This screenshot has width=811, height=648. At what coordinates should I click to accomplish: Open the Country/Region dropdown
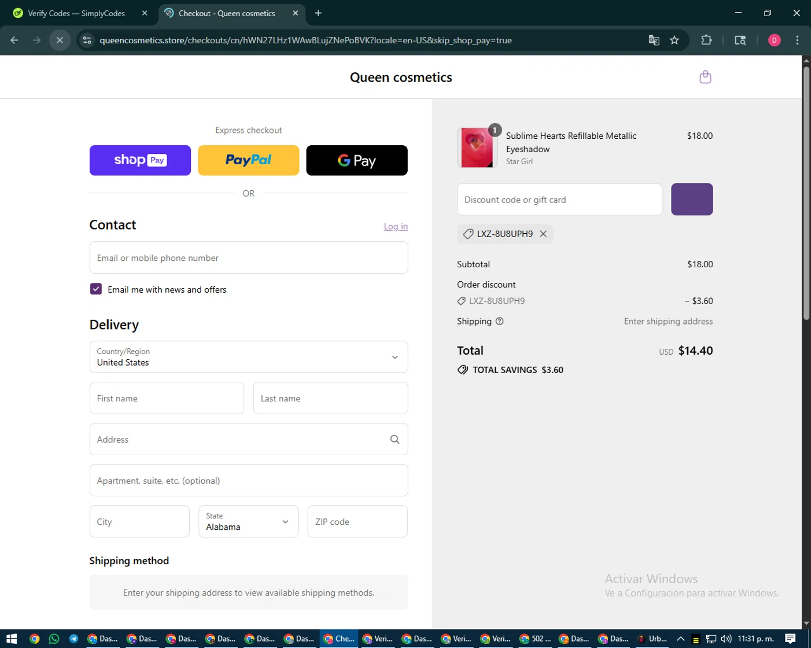[249, 357]
